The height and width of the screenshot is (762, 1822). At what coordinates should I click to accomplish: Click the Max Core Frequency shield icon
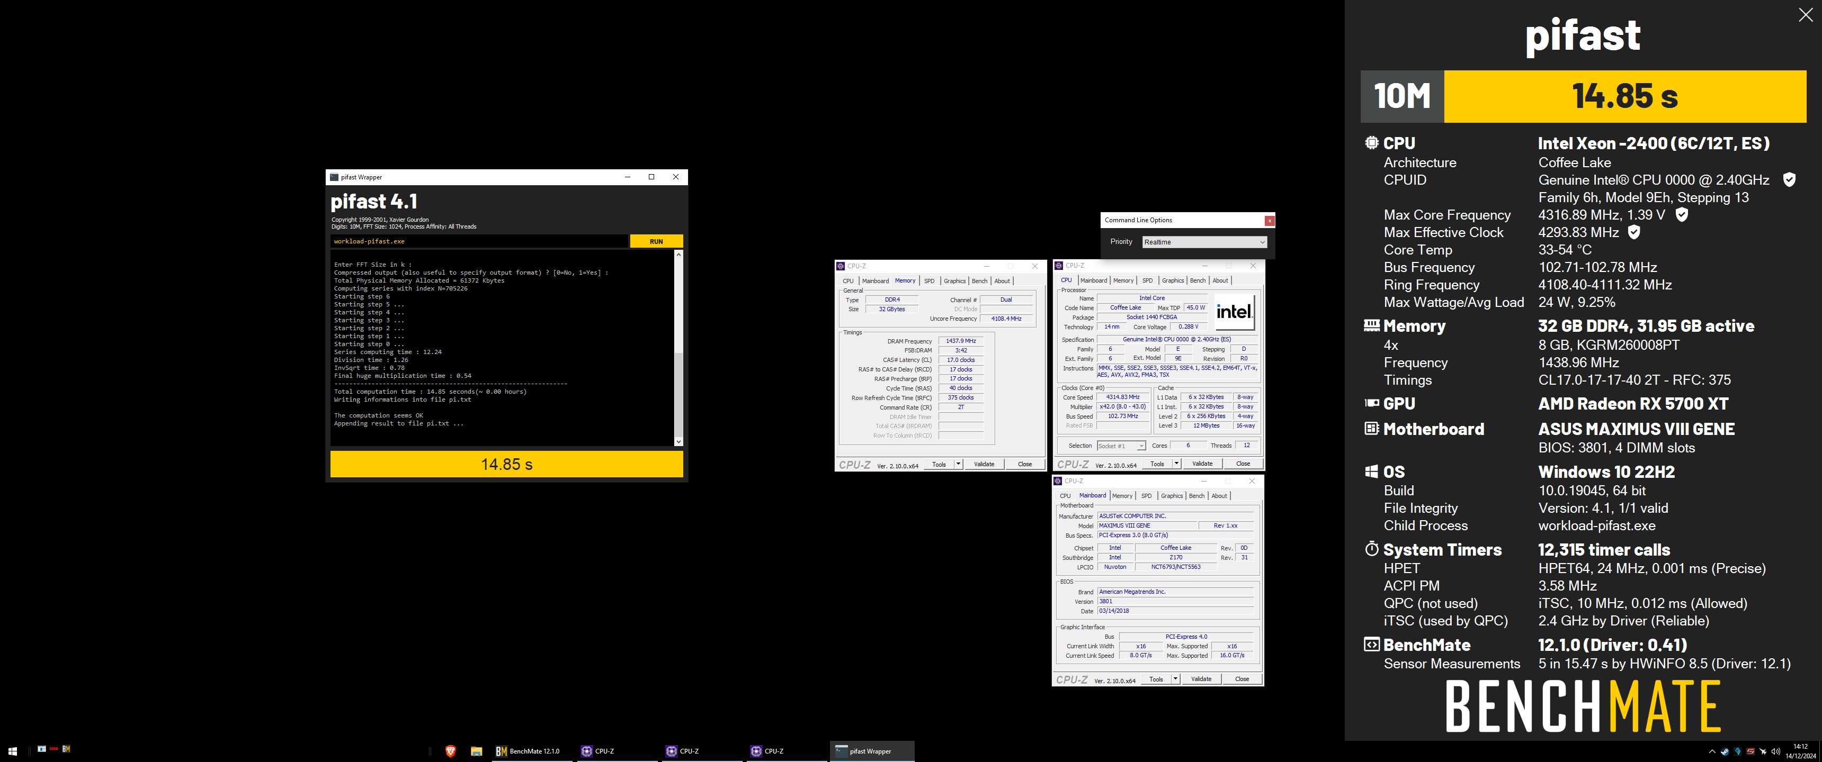1682,214
